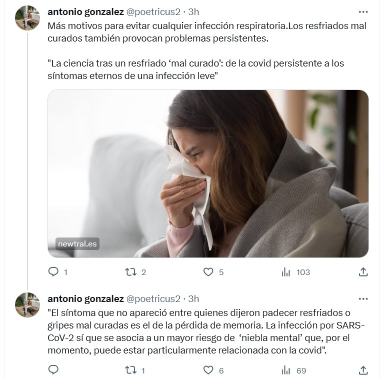Open the more options menu on first tweet
389x380 pixels.
click(363, 11)
